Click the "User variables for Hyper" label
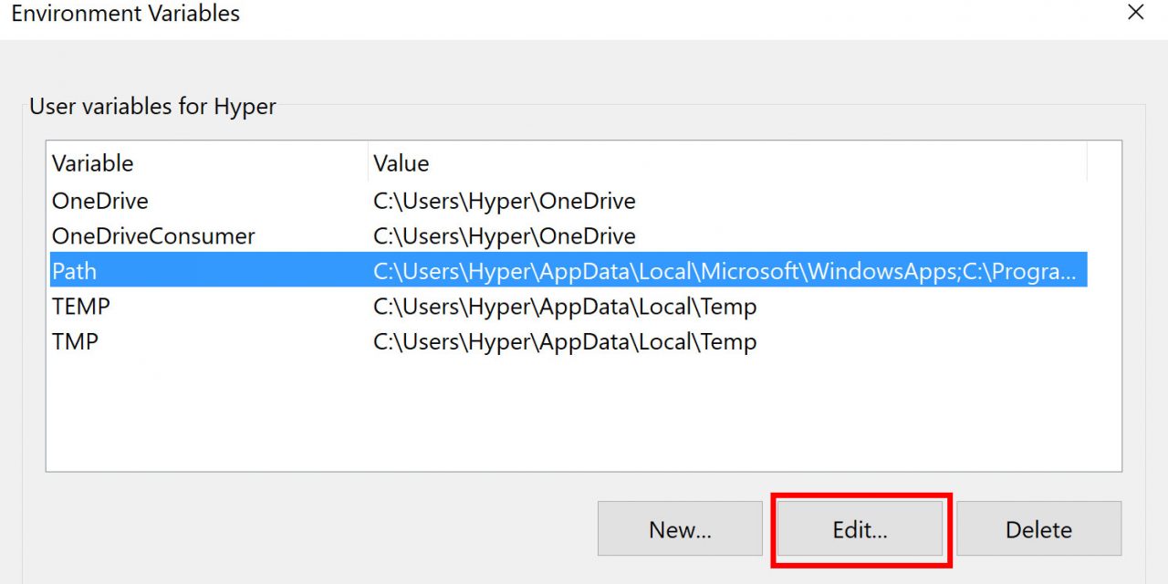This screenshot has height=584, width=1168. pyautogui.click(x=152, y=106)
